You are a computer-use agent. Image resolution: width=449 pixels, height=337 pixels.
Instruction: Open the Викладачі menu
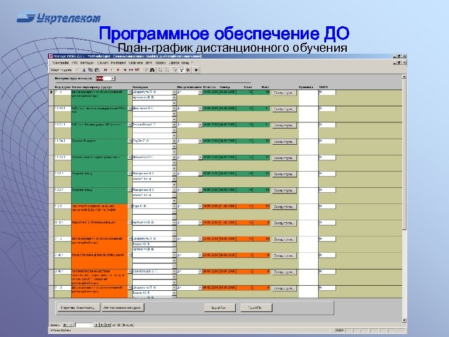coord(87,62)
